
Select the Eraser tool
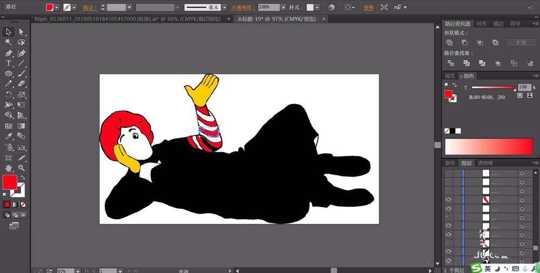[x=22, y=84]
